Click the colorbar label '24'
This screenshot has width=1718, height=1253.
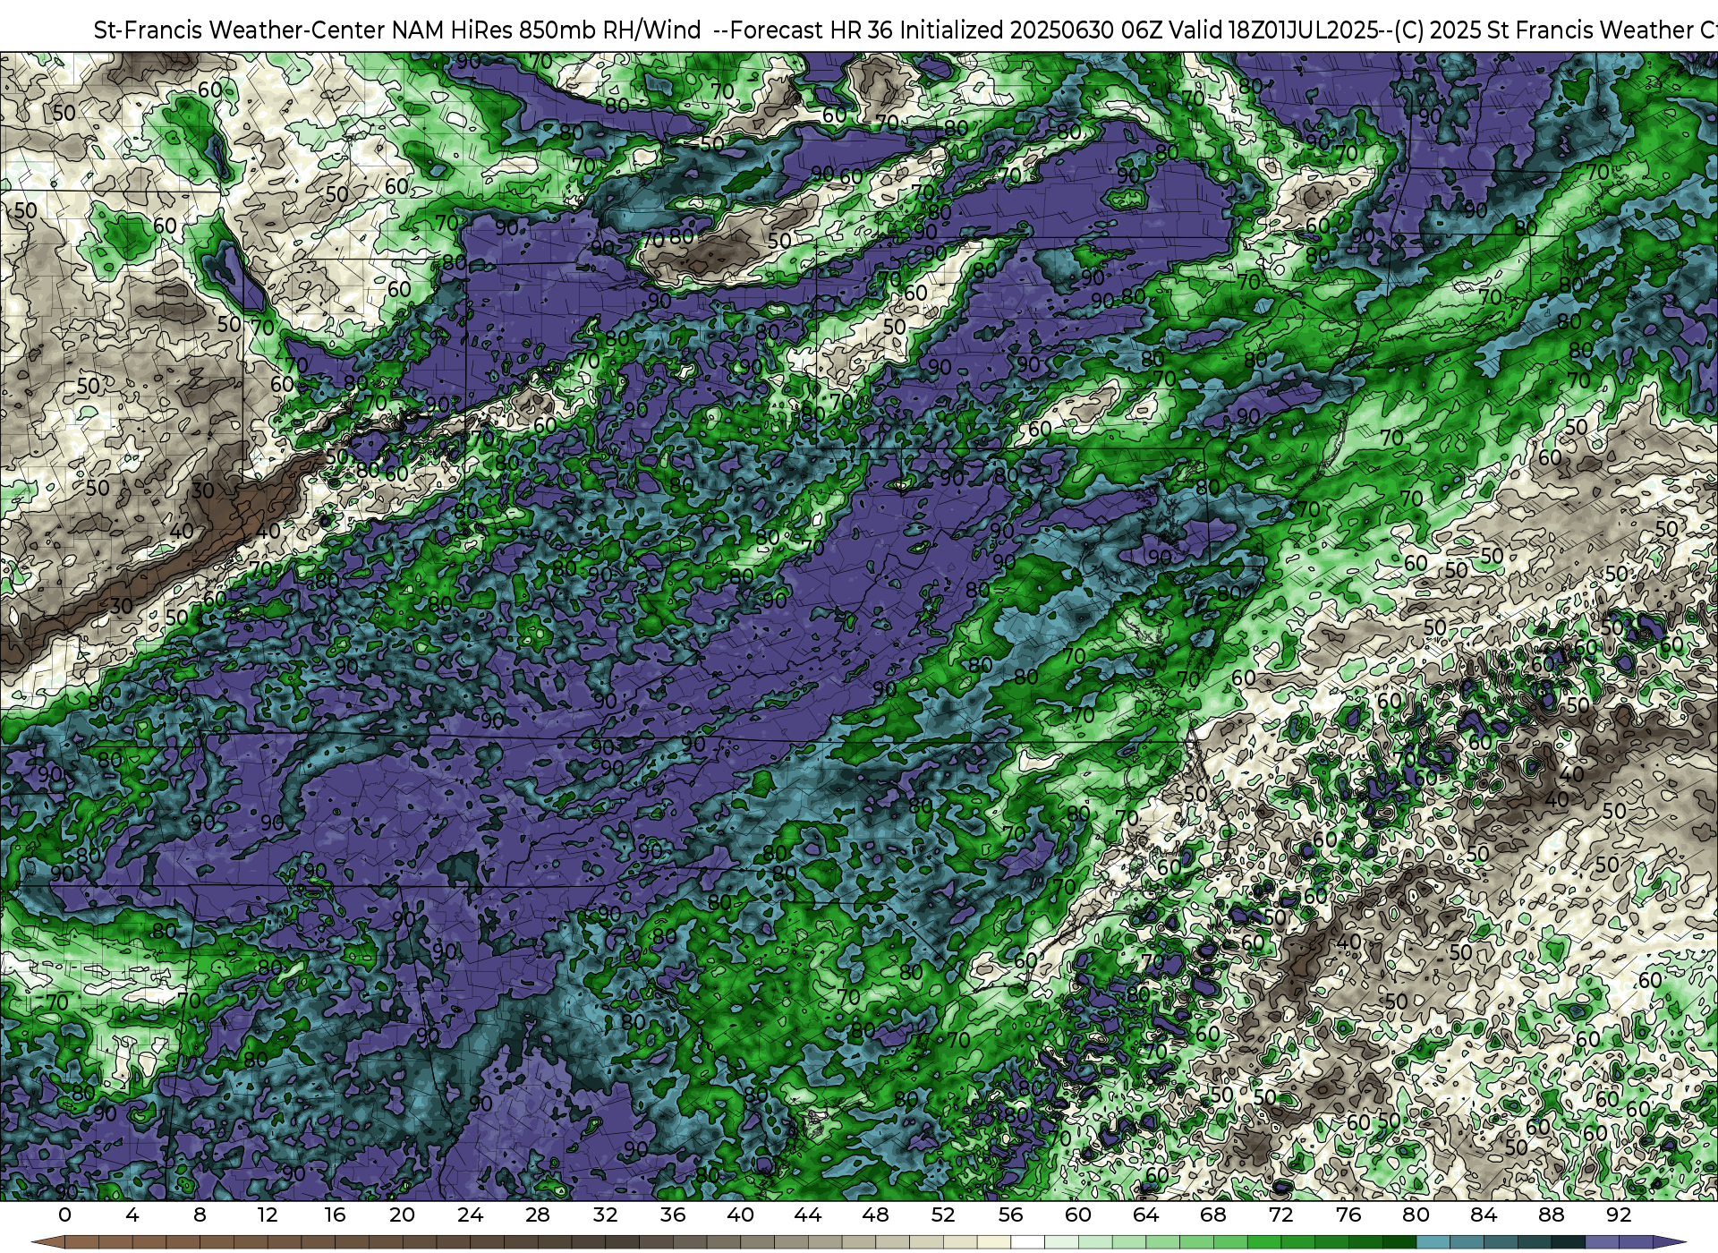[x=470, y=1215]
